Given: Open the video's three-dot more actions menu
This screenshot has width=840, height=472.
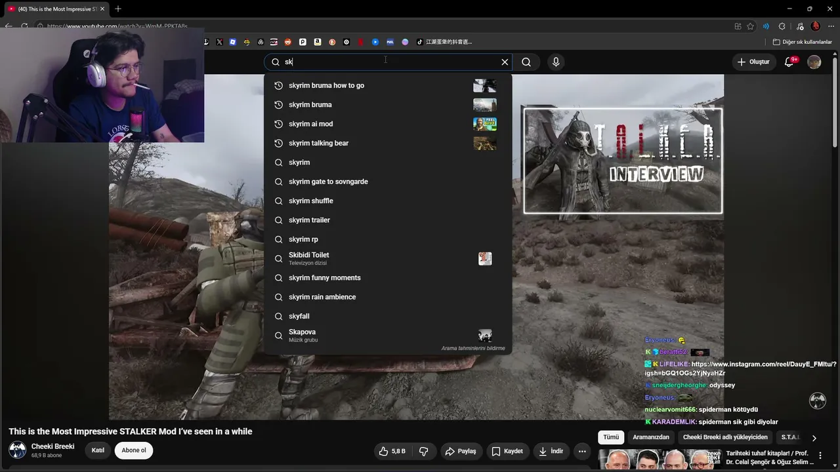Looking at the screenshot, I should (x=582, y=451).
